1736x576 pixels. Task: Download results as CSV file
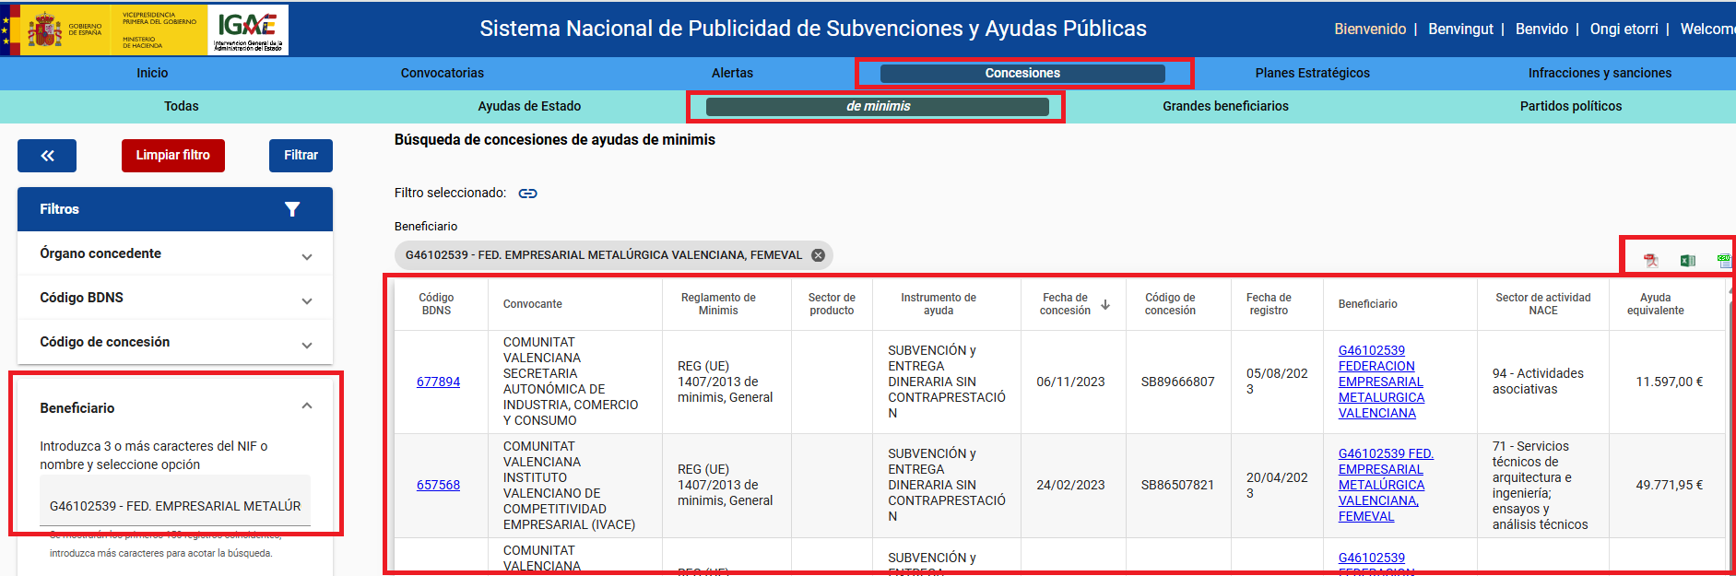1723,261
